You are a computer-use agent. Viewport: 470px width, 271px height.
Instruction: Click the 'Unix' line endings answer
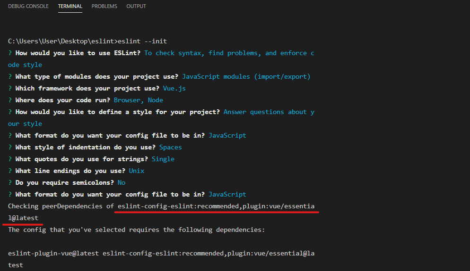(137, 171)
